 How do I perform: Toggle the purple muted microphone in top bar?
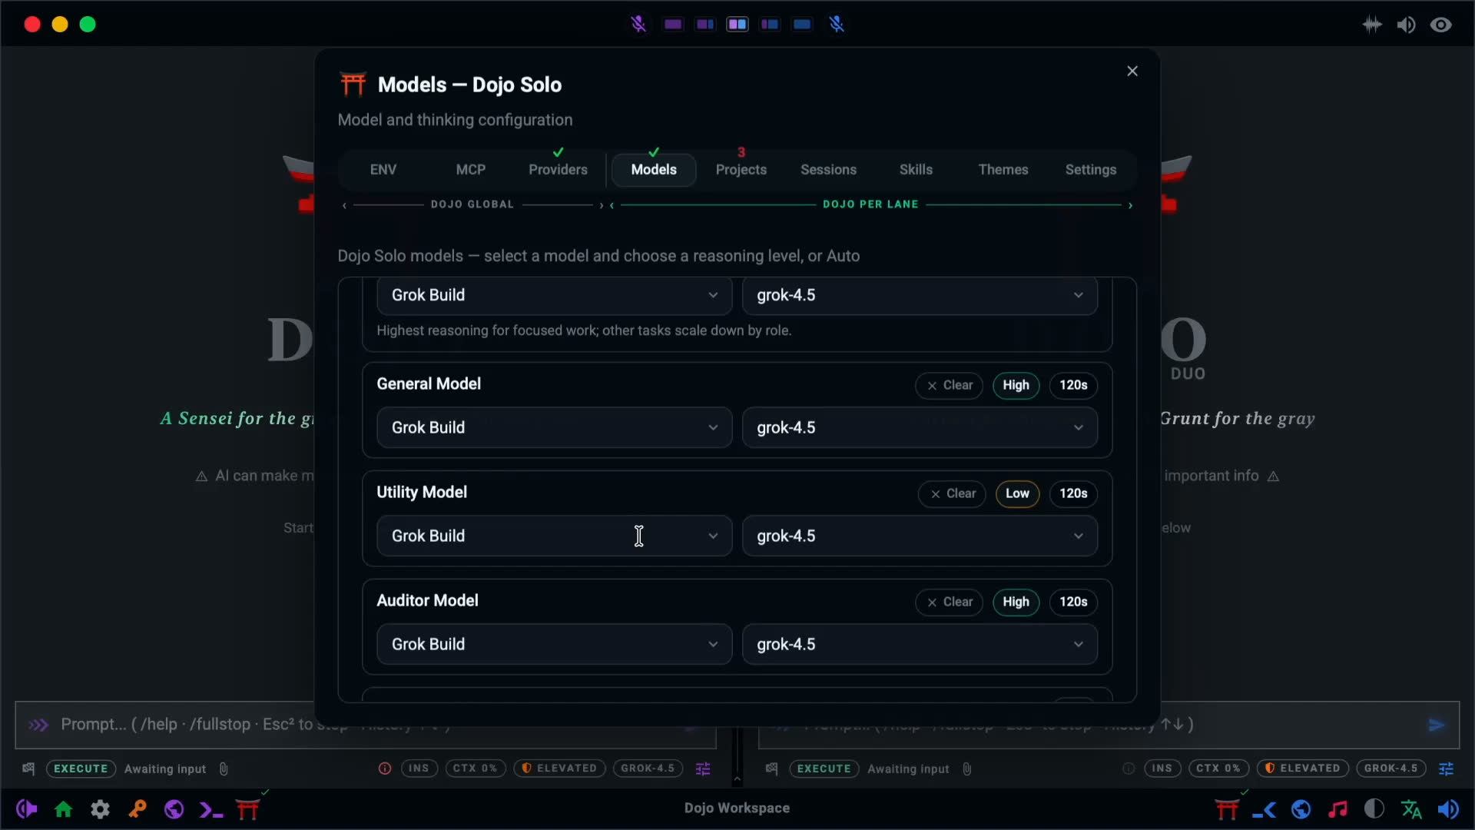pyautogui.click(x=638, y=25)
